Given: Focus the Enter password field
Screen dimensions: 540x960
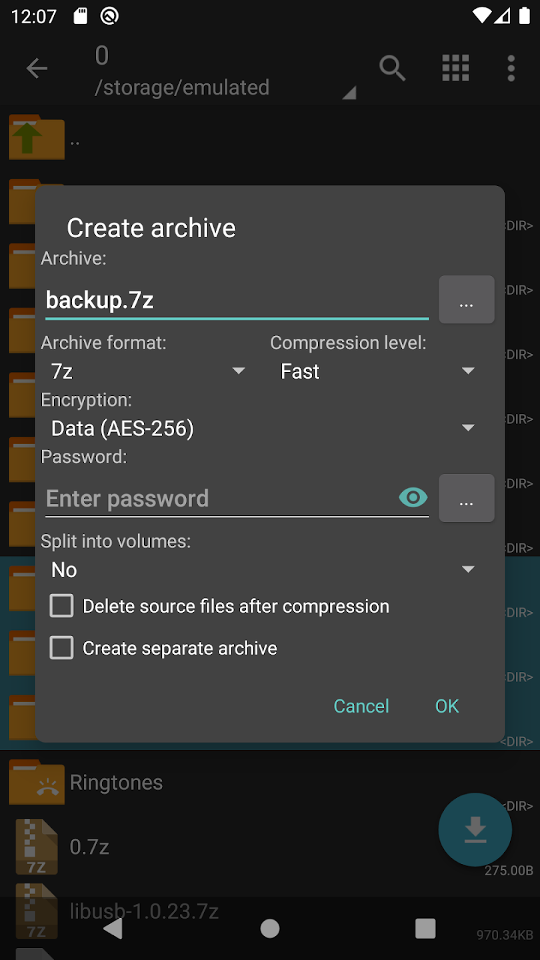Looking at the screenshot, I should click(x=220, y=499).
